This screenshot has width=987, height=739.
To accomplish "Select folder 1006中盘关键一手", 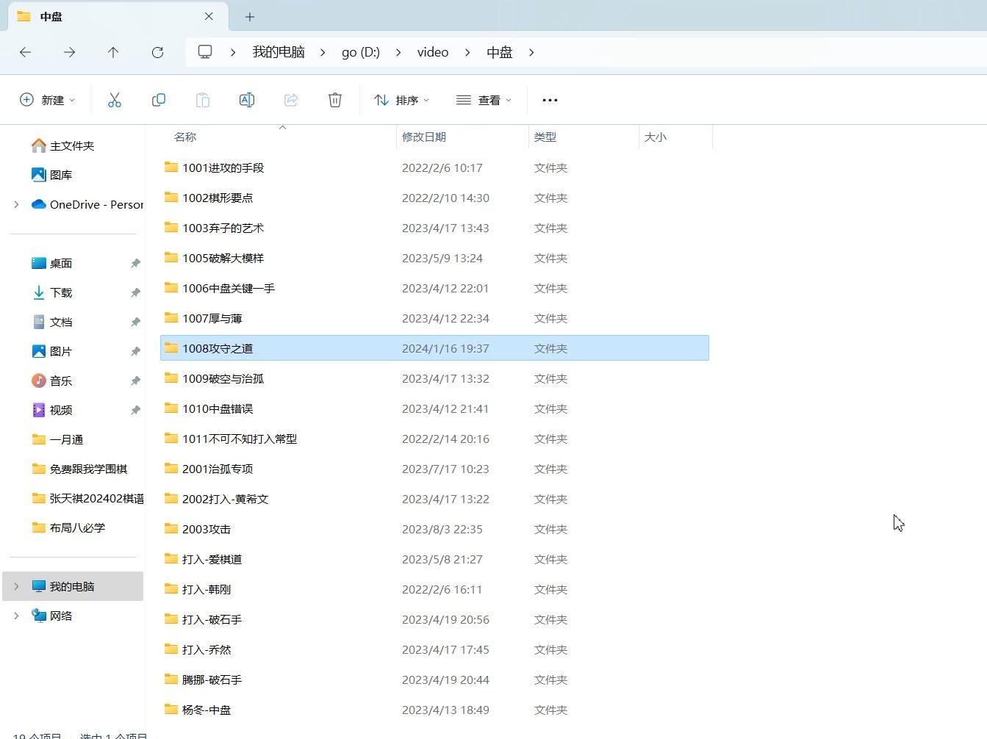I will pyautogui.click(x=434, y=288).
